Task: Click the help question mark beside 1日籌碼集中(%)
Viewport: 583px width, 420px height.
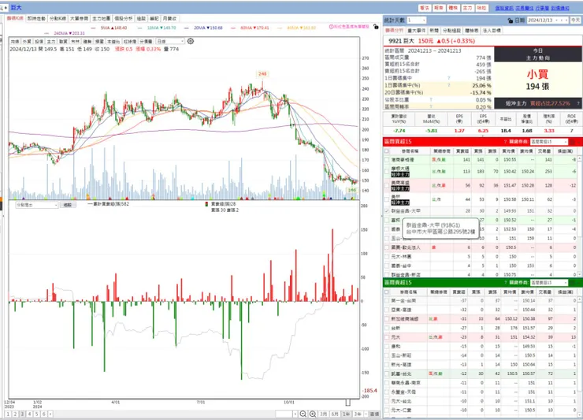Action: [x=449, y=85]
